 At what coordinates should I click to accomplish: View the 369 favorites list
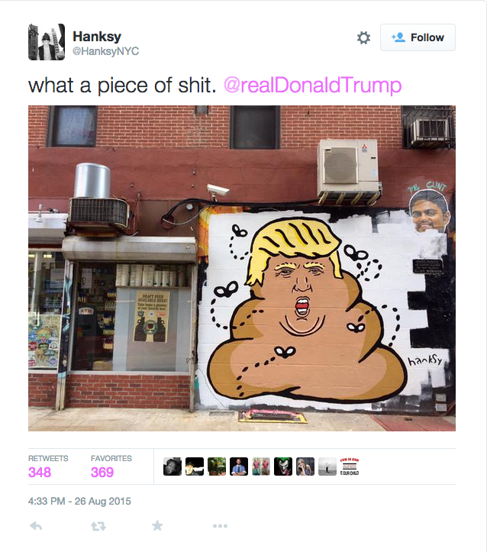coord(111,466)
